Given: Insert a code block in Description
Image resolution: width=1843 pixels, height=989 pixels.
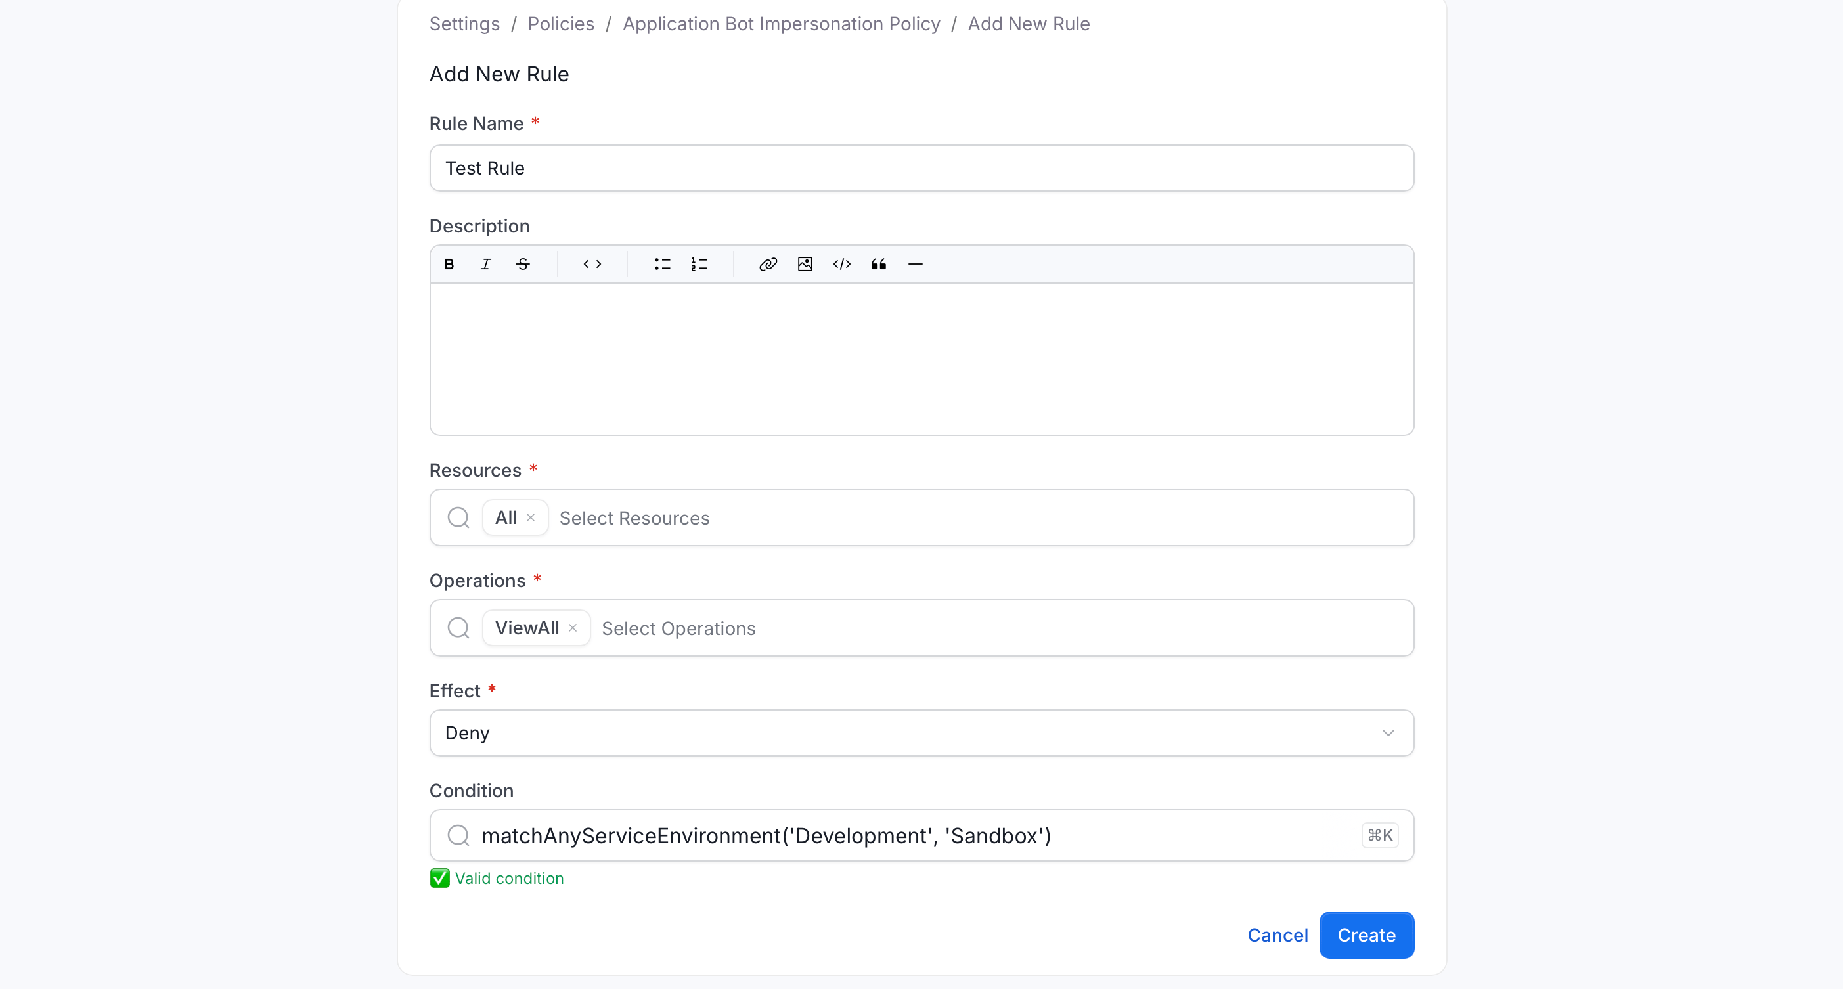Looking at the screenshot, I should tap(842, 264).
